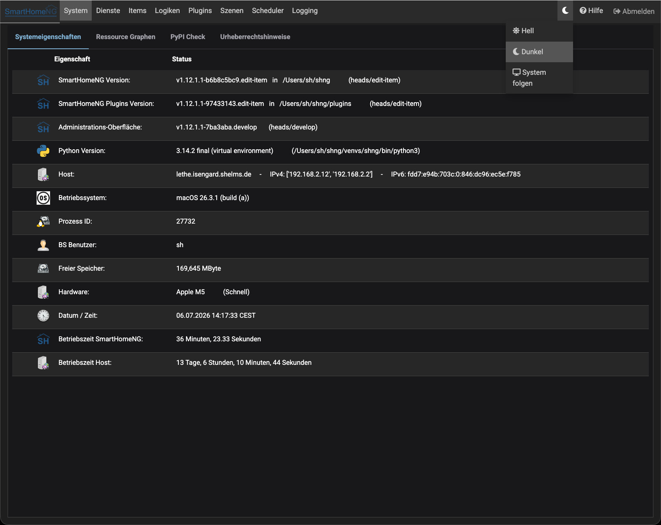Click date value 06.07.2026 14:17:33 CEST
Image resolution: width=661 pixels, height=525 pixels.
click(x=216, y=316)
